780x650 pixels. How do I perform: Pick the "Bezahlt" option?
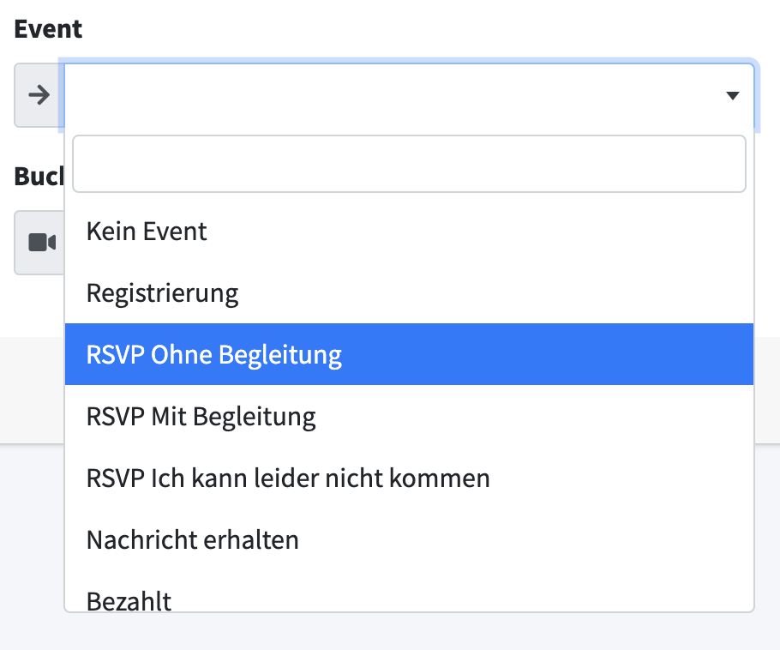click(x=129, y=599)
